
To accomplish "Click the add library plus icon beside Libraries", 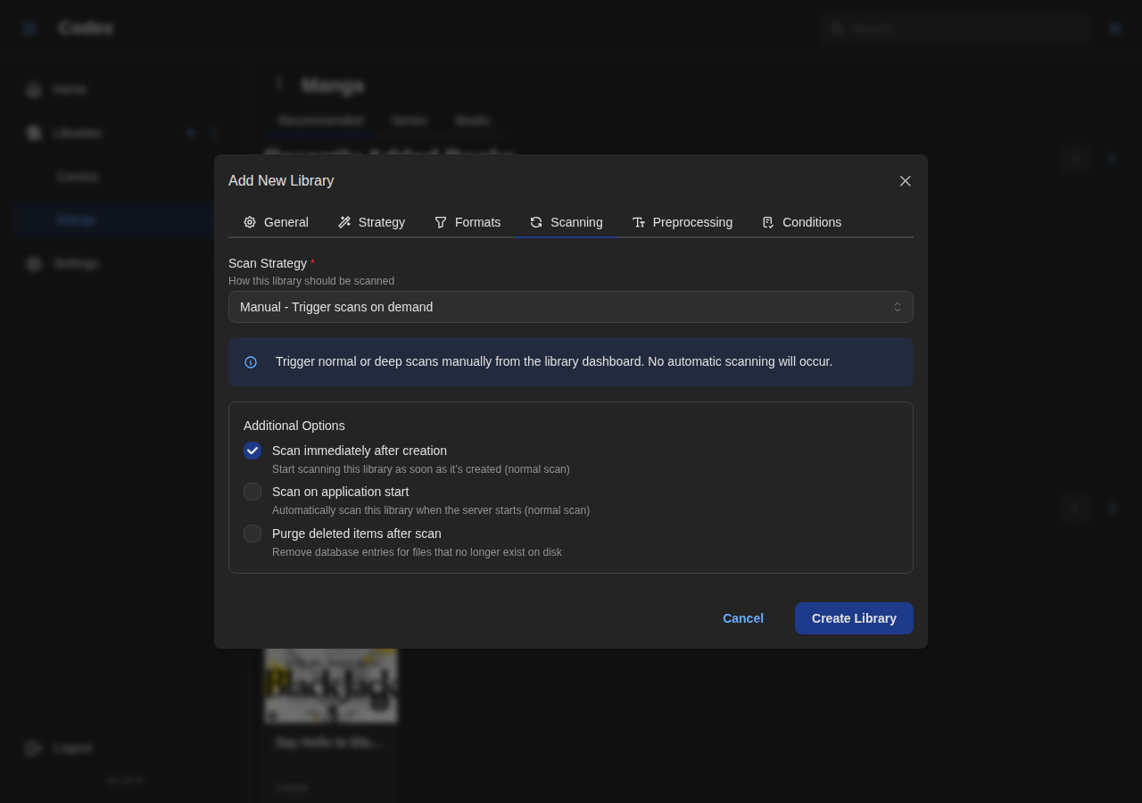I will (x=190, y=132).
